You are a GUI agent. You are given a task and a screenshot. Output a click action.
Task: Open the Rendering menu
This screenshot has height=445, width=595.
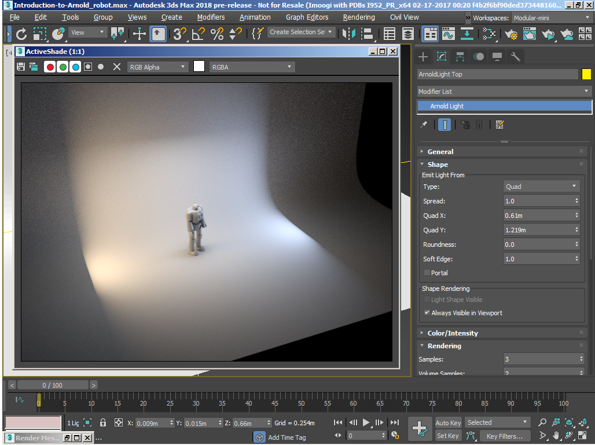tap(359, 17)
